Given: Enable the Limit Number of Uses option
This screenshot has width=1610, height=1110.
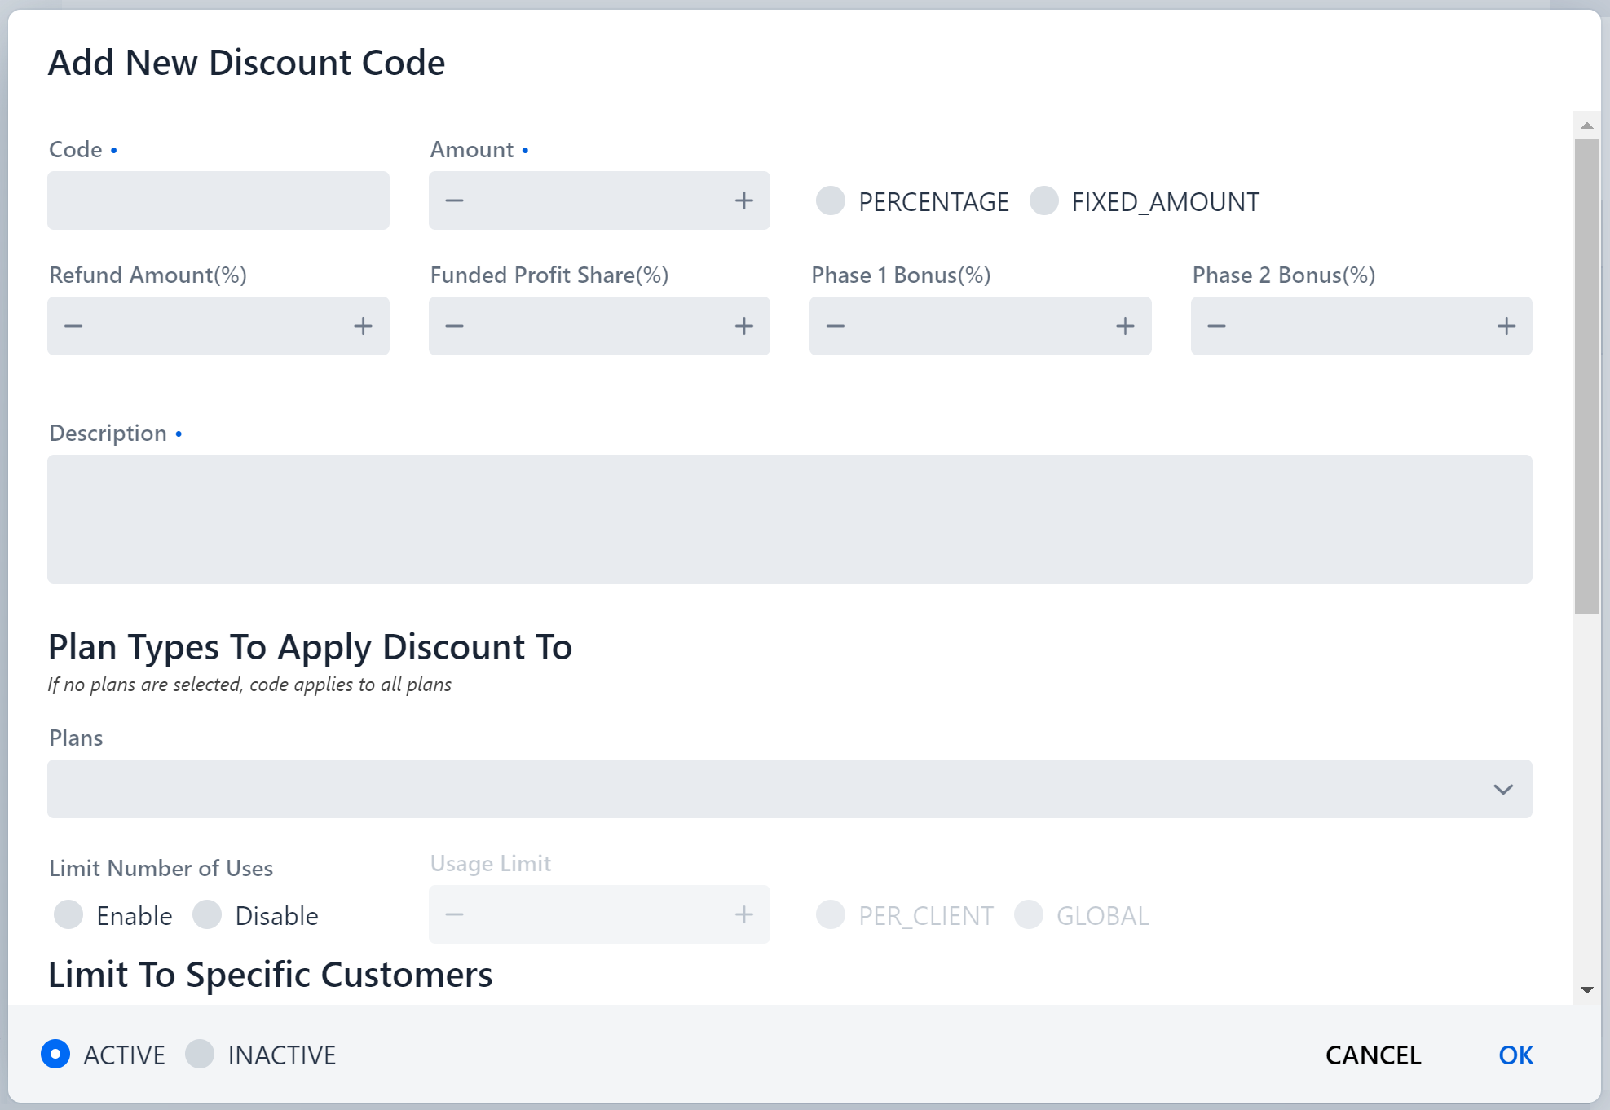Looking at the screenshot, I should click(x=69, y=915).
